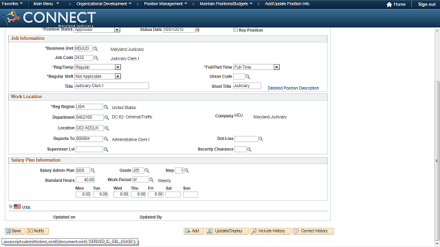Open Detailed Position Description link

click(x=294, y=89)
